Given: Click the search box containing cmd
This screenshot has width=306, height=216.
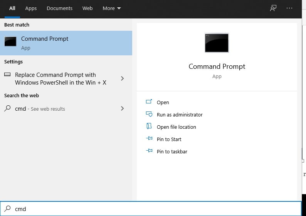Looking at the screenshot, I should point(151,209).
